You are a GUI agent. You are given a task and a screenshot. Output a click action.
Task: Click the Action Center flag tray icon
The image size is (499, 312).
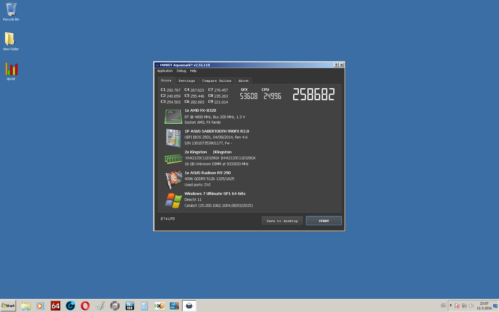click(x=457, y=306)
